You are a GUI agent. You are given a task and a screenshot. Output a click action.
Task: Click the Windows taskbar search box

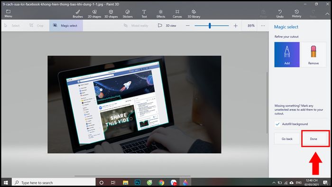(x=54, y=183)
